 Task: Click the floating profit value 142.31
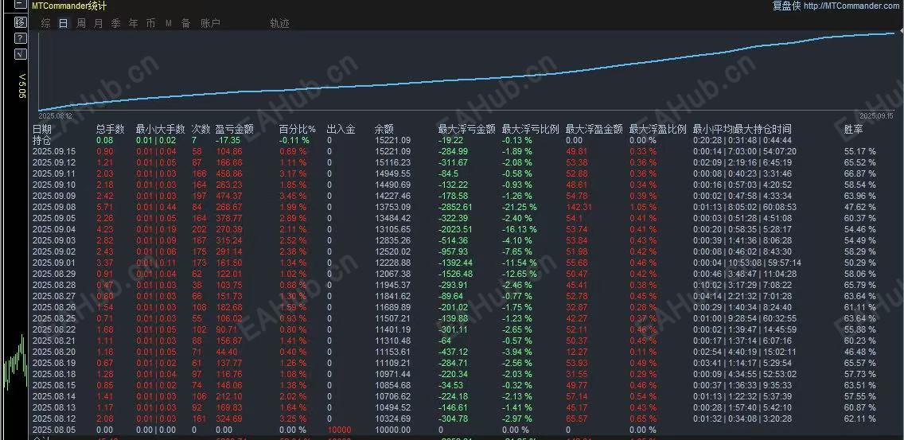pyautogui.click(x=580, y=207)
